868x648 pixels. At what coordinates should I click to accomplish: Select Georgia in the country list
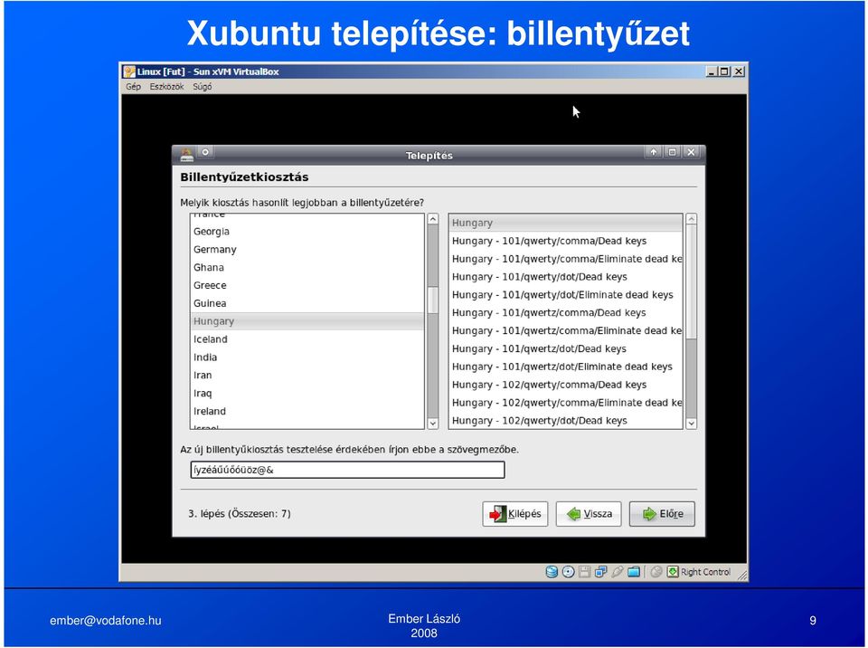pyautogui.click(x=307, y=232)
